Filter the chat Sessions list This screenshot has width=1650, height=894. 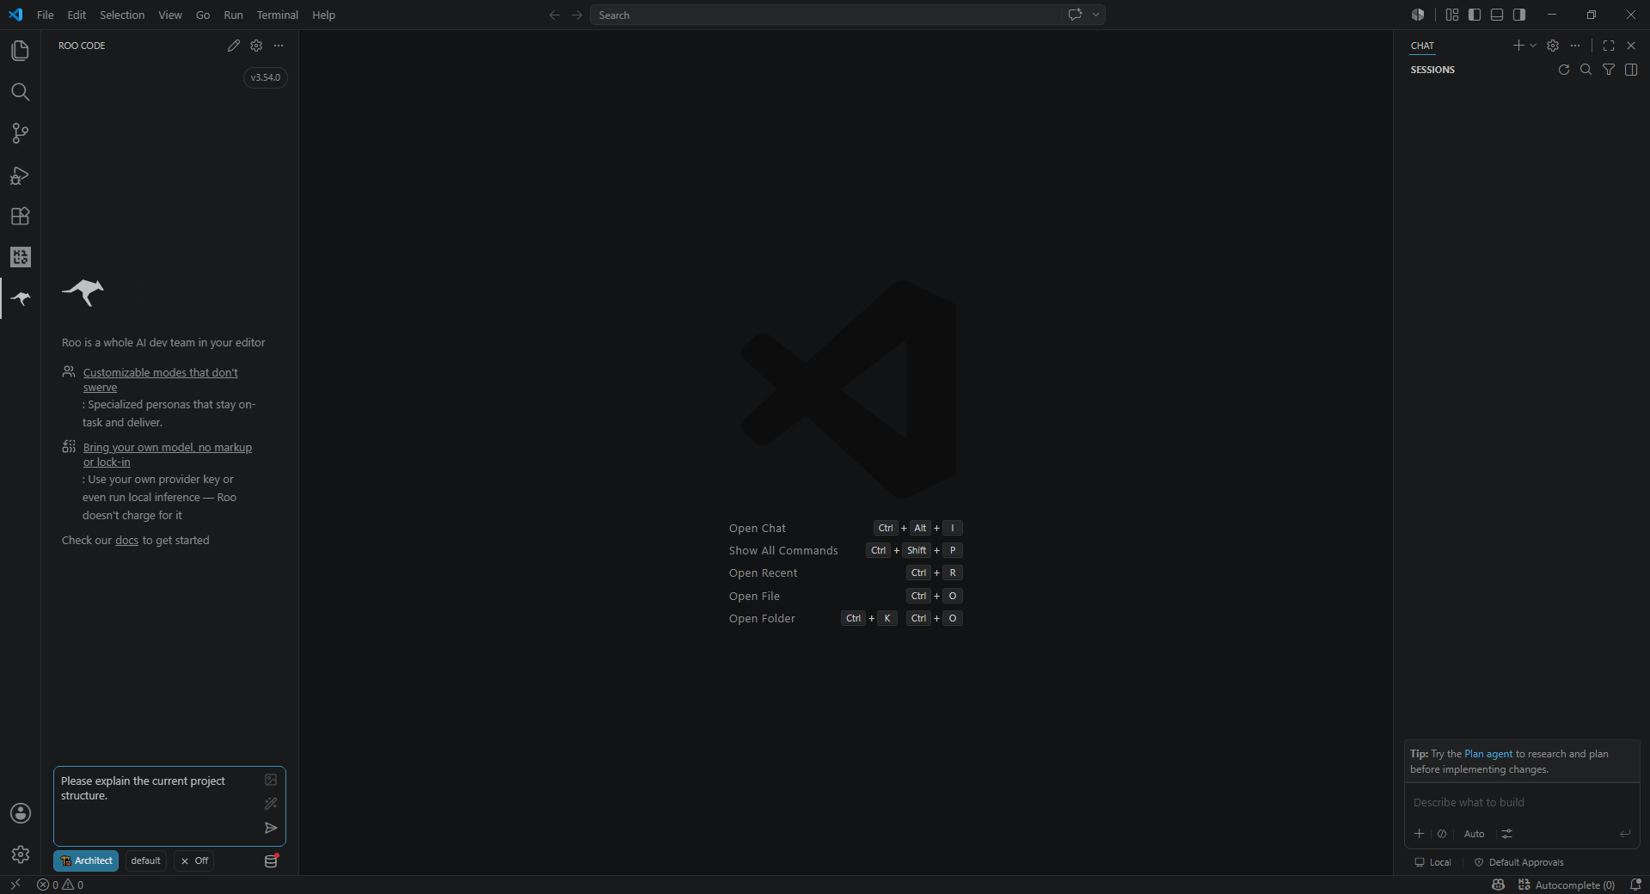click(1609, 70)
